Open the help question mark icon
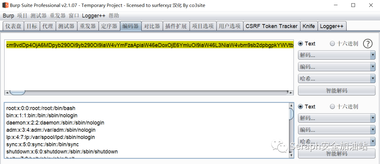The image size is (380, 164). coord(368,44)
